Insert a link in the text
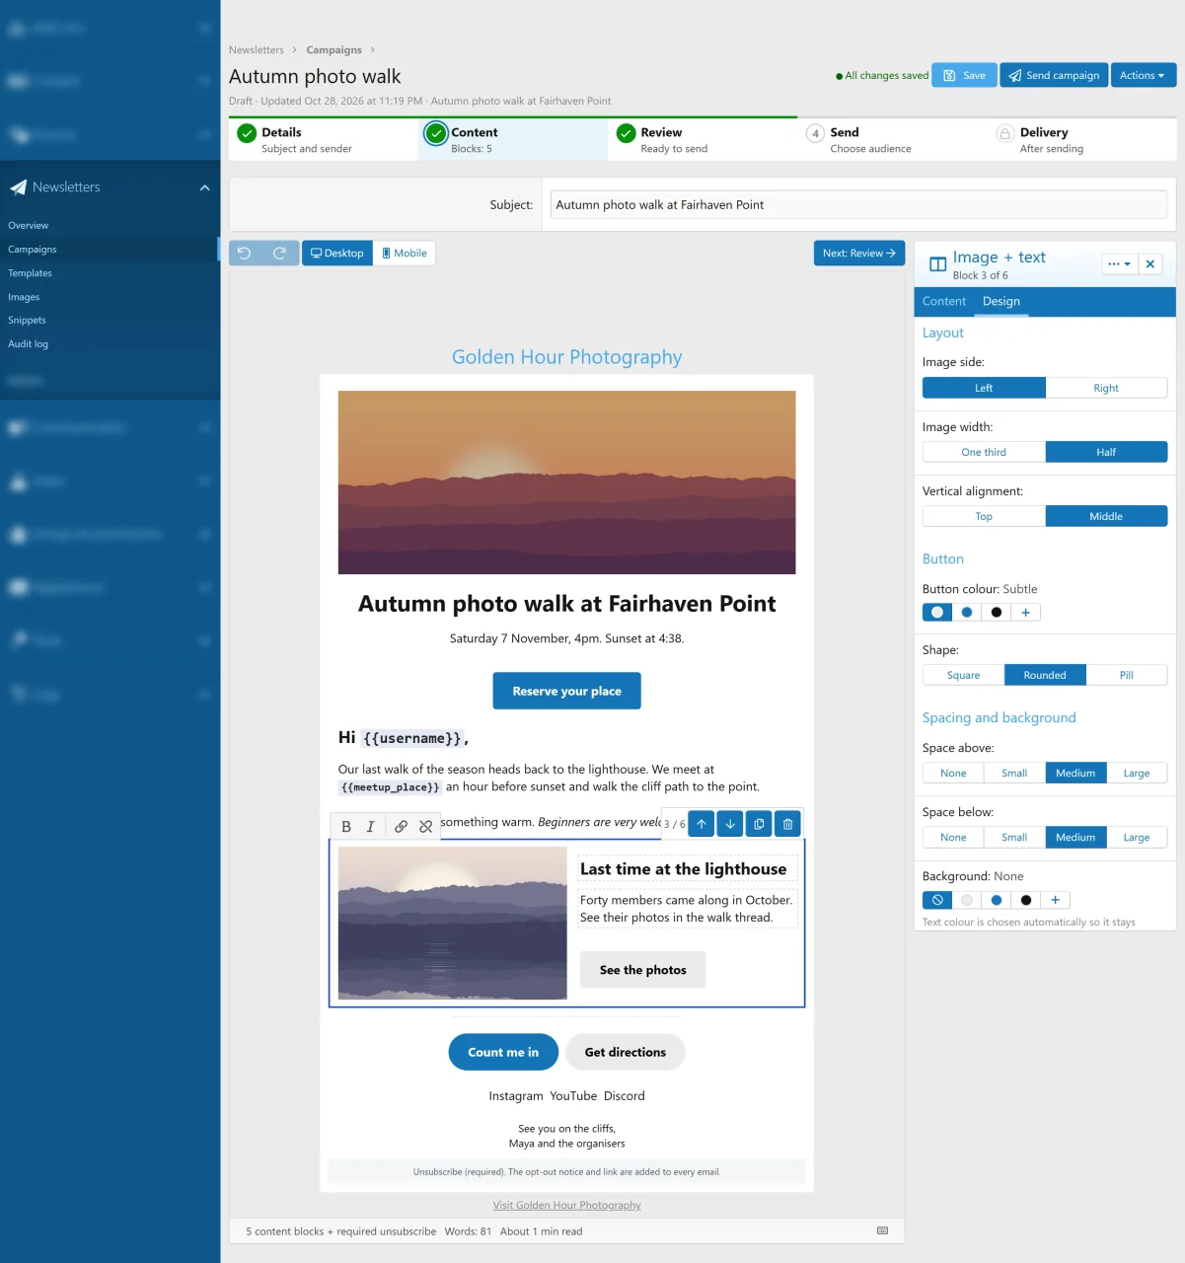This screenshot has width=1185, height=1263. pos(401,827)
